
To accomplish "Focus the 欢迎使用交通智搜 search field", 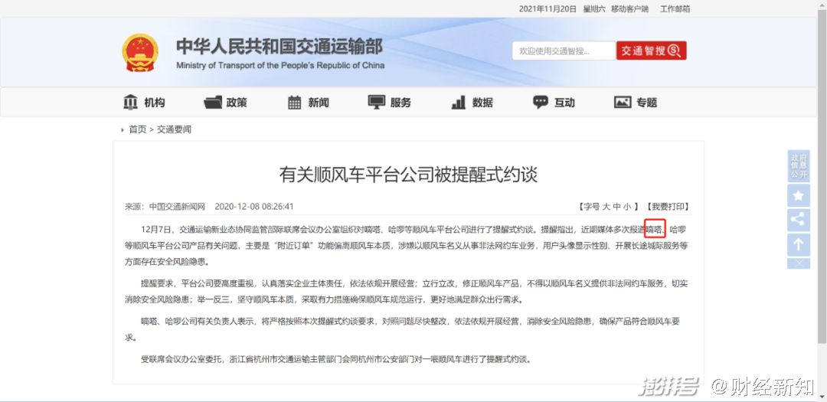I will pyautogui.click(x=564, y=51).
